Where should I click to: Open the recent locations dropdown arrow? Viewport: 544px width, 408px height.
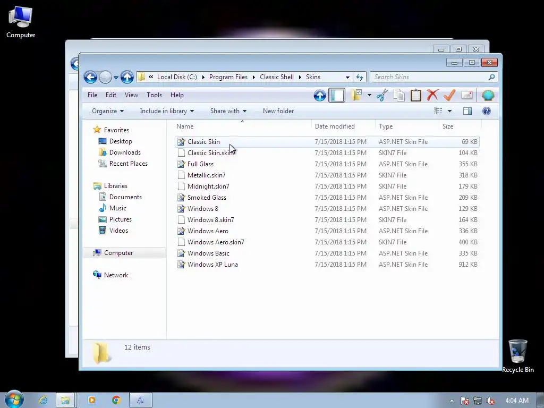(116, 78)
